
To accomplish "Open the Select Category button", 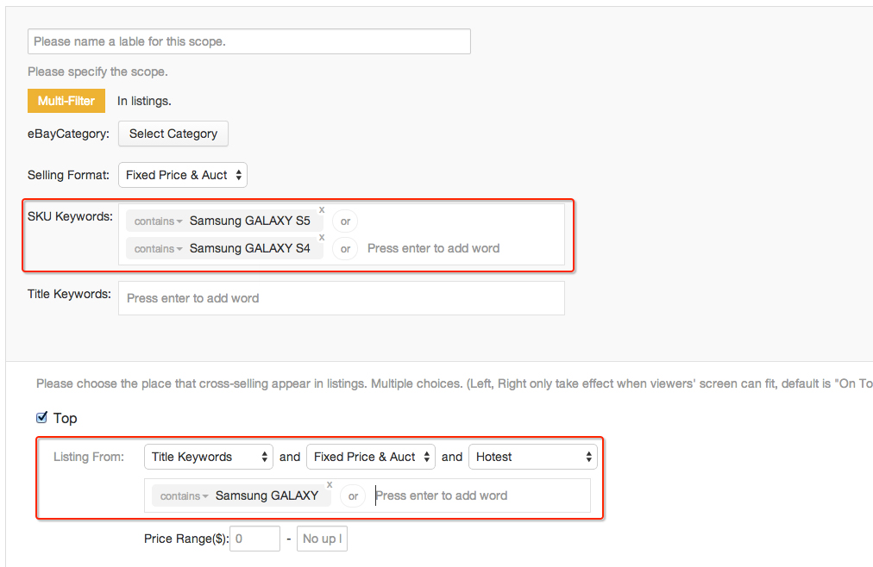I will pyautogui.click(x=173, y=134).
